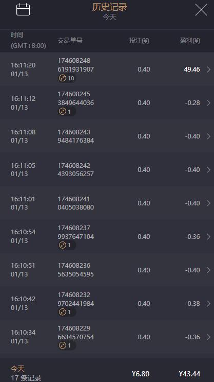This screenshot has width=214, height=382.
Task: Click the 交易单号 column header
Action: pyautogui.click(x=70, y=41)
